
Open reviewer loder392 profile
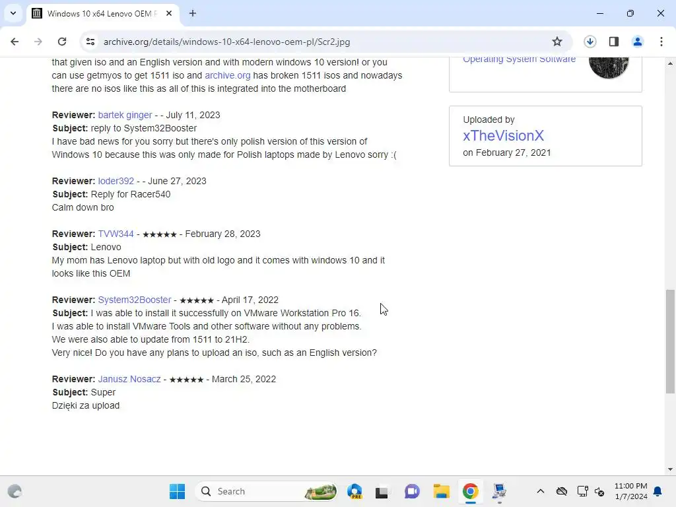coord(116,181)
